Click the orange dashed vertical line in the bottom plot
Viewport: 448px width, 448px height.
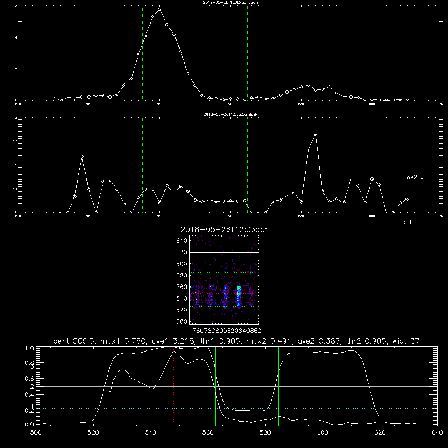tap(227, 386)
